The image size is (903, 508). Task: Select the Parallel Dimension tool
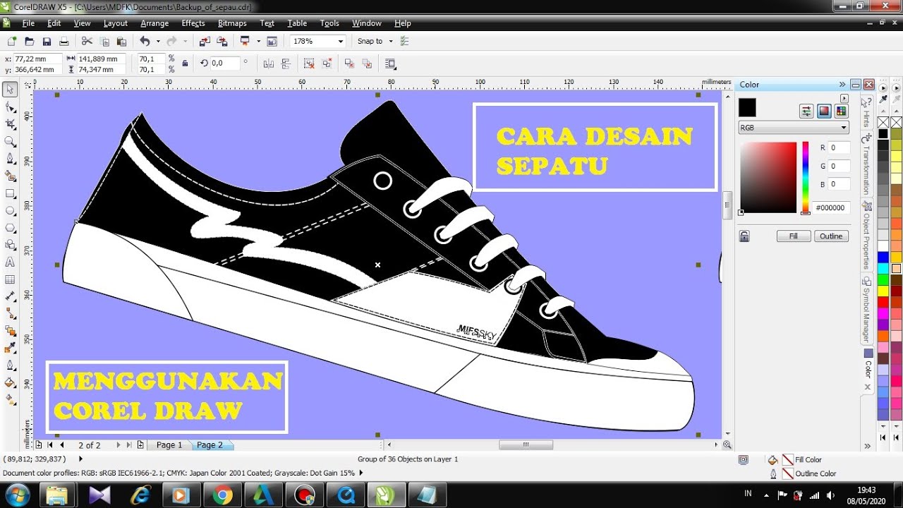pyautogui.click(x=10, y=296)
